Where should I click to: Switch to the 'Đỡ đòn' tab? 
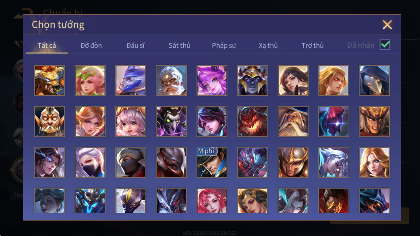click(91, 45)
